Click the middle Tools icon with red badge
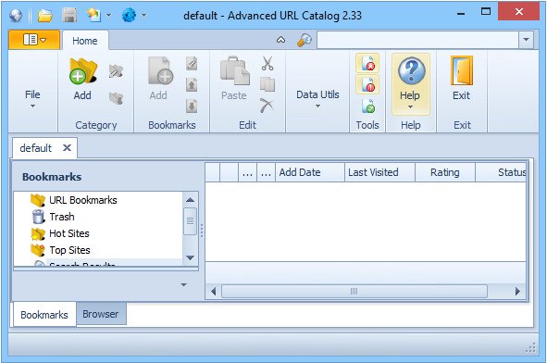Screen dimensions: 547x363 367,85
